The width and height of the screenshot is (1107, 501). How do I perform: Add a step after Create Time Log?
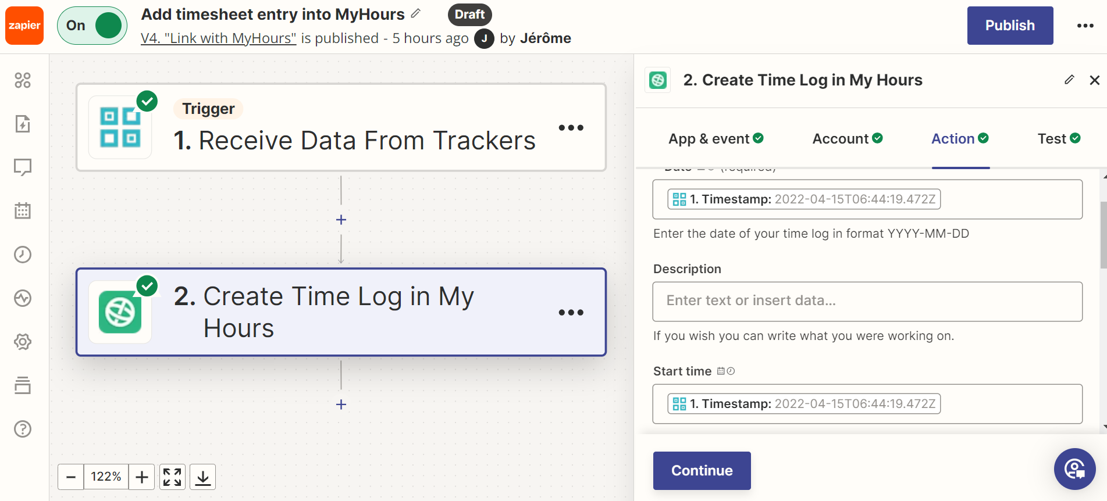(x=341, y=405)
